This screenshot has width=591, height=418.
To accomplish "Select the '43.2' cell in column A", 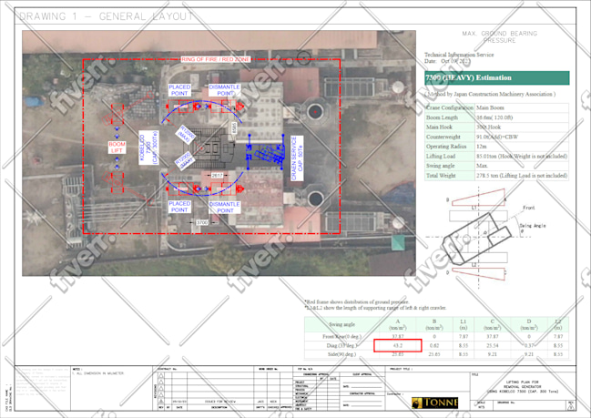I will [x=398, y=345].
